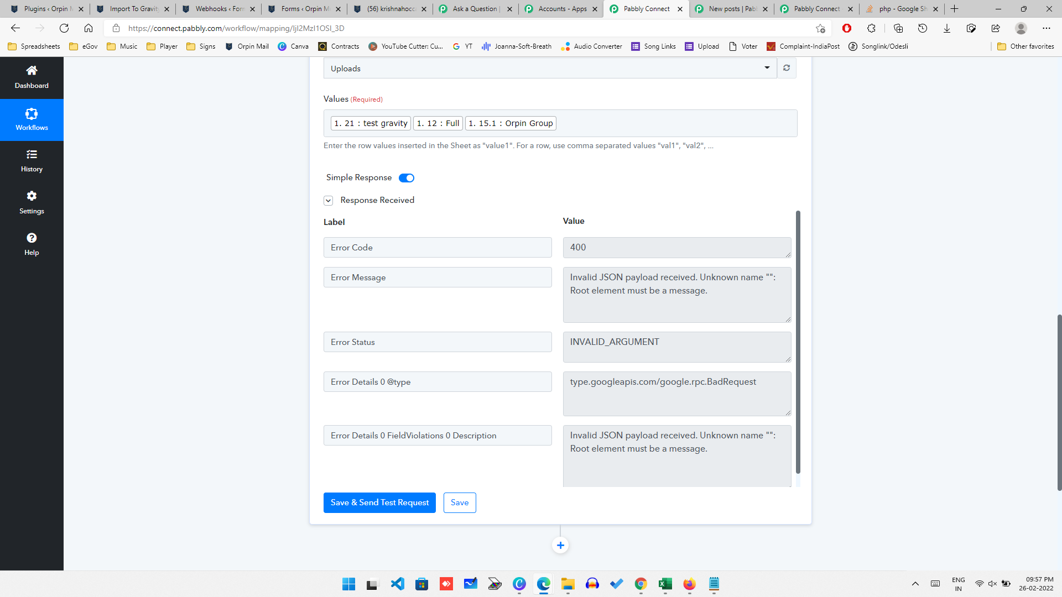1062x597 pixels.
Task: Reload the current page
Action: click(x=64, y=28)
